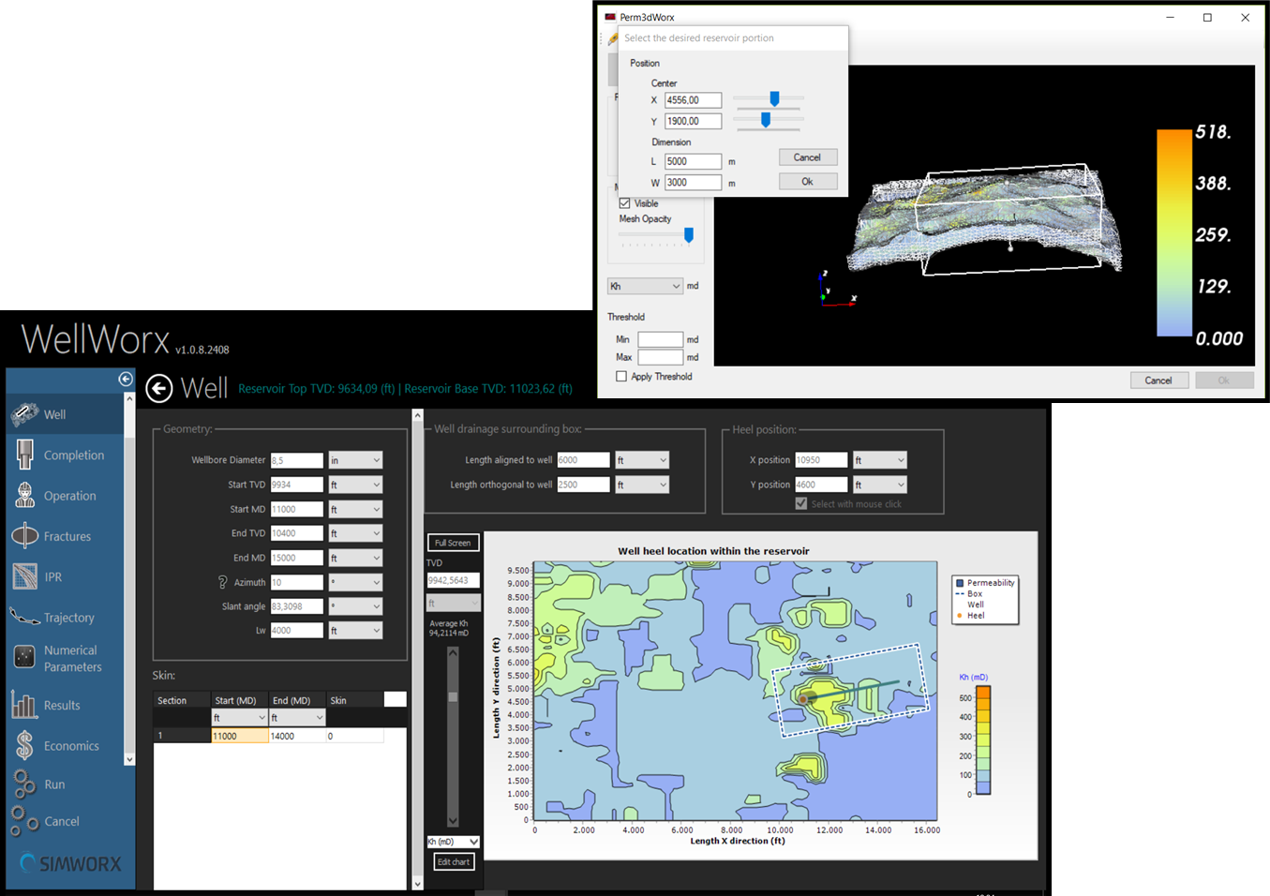Select the Run menu item

tap(54, 784)
